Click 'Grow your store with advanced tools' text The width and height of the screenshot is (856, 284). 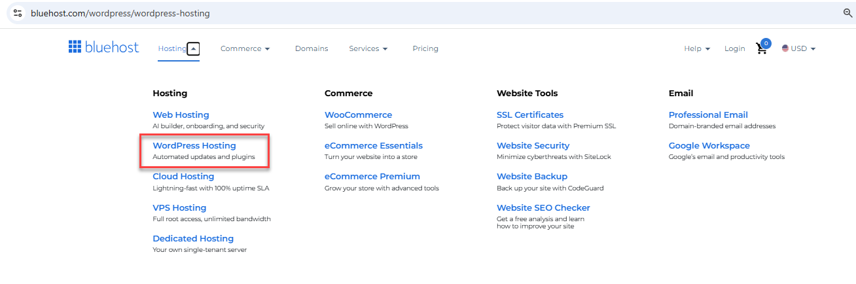[x=382, y=188]
